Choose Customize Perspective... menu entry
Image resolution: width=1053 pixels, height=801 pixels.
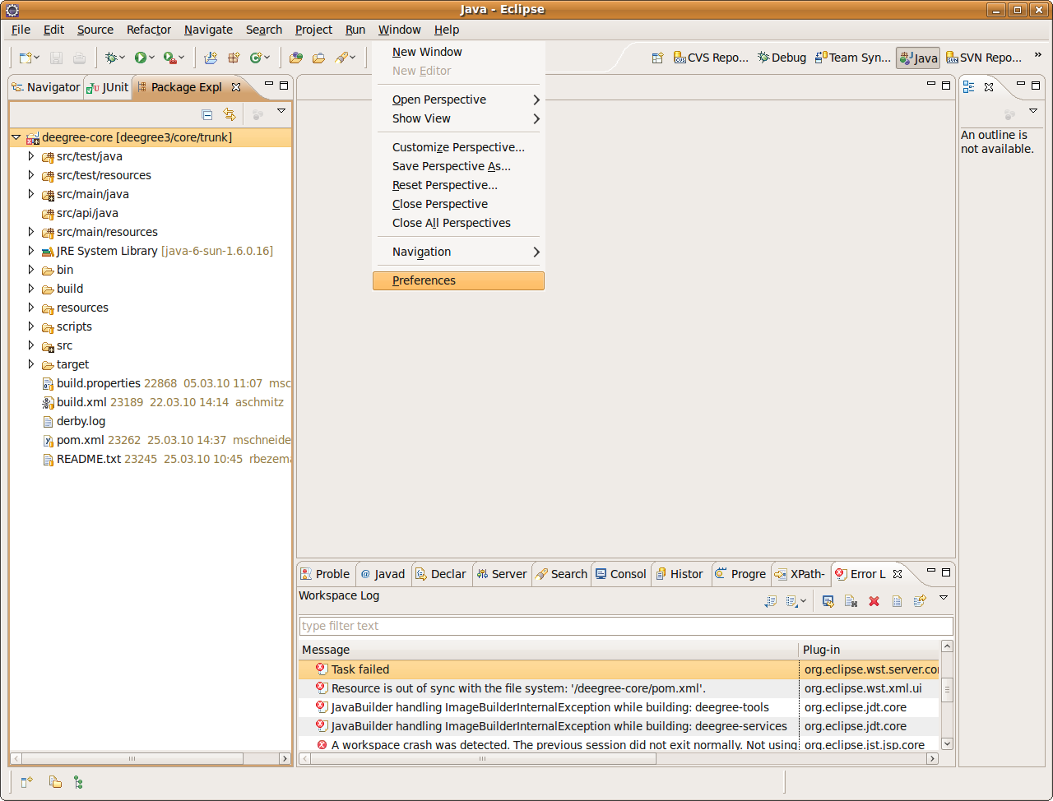pos(458,147)
